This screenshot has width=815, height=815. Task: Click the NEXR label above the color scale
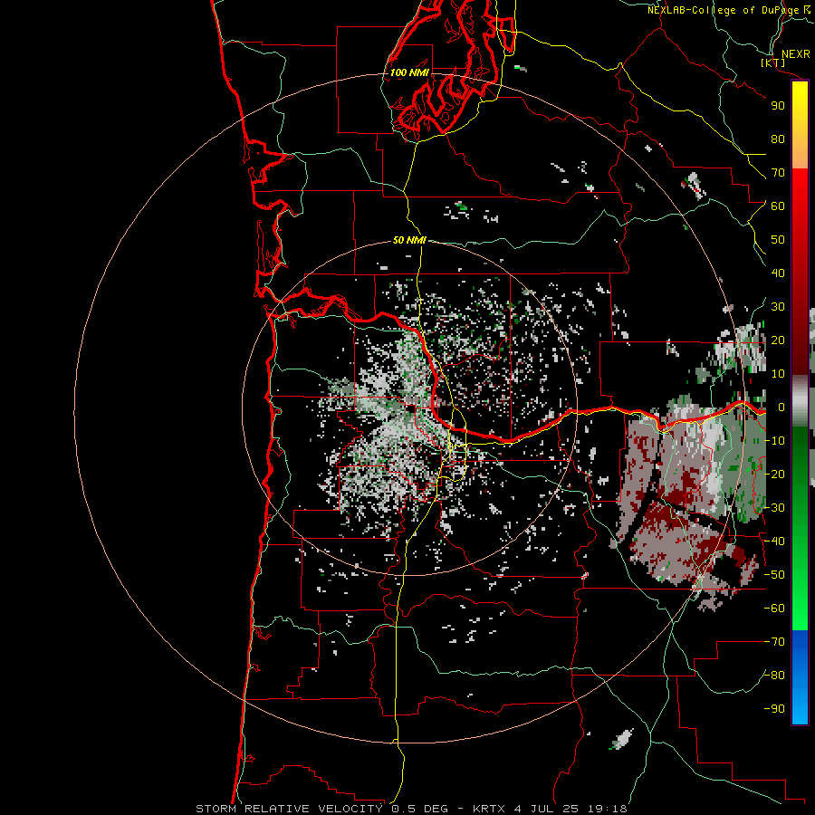click(x=795, y=54)
